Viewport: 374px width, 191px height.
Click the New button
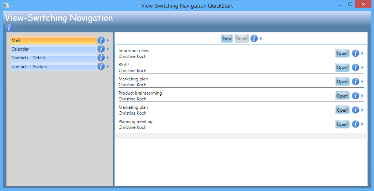227,39
